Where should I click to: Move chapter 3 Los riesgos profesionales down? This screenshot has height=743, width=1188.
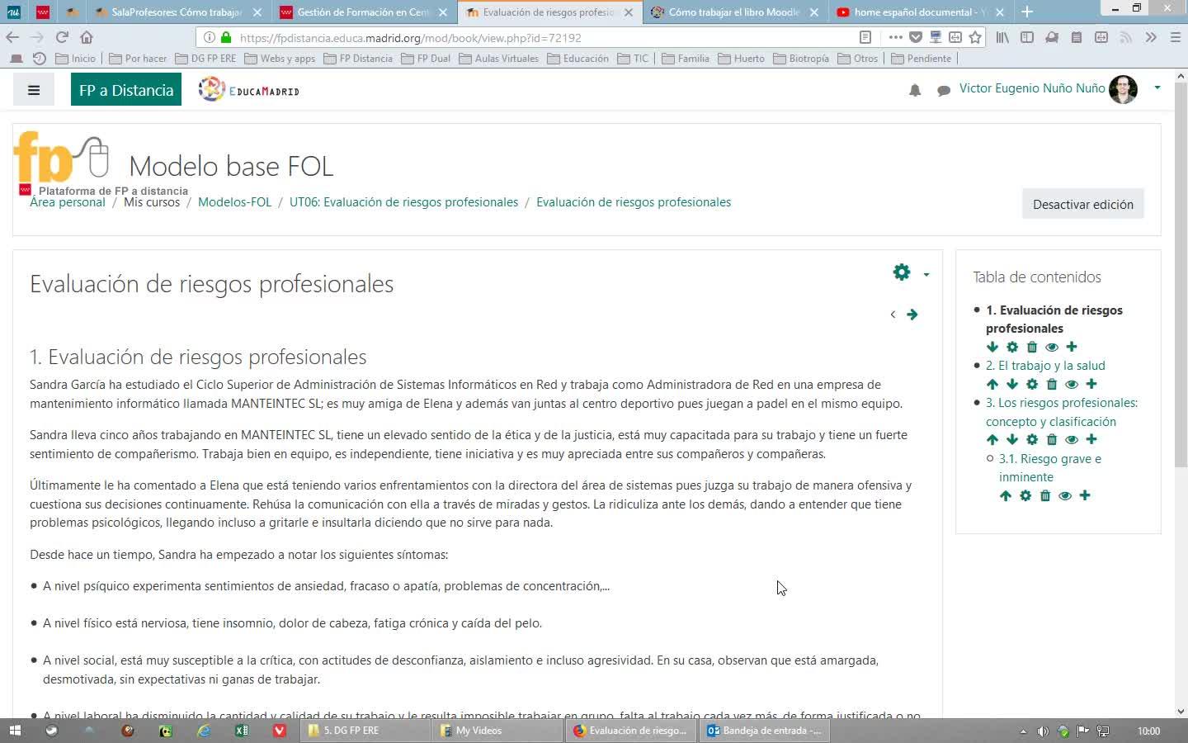tap(1012, 439)
